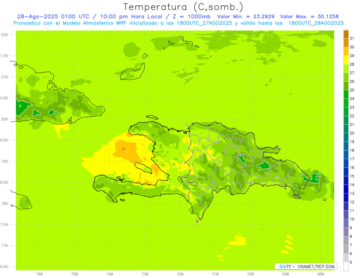Click the '1800UTC_29AGO2025' valid-until time text
360x278 pixels.
click(x=316, y=23)
